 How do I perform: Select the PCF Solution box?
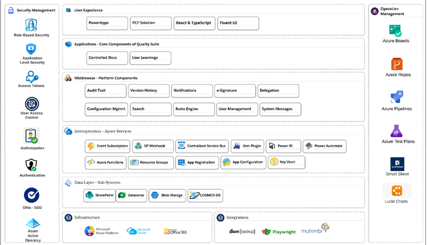(x=151, y=23)
